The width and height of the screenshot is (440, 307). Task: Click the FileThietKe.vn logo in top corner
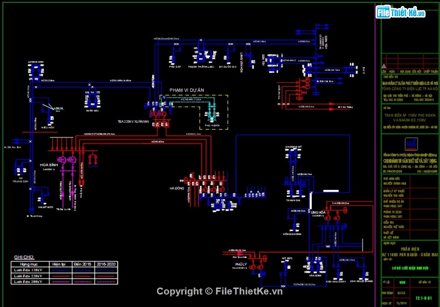click(401, 12)
